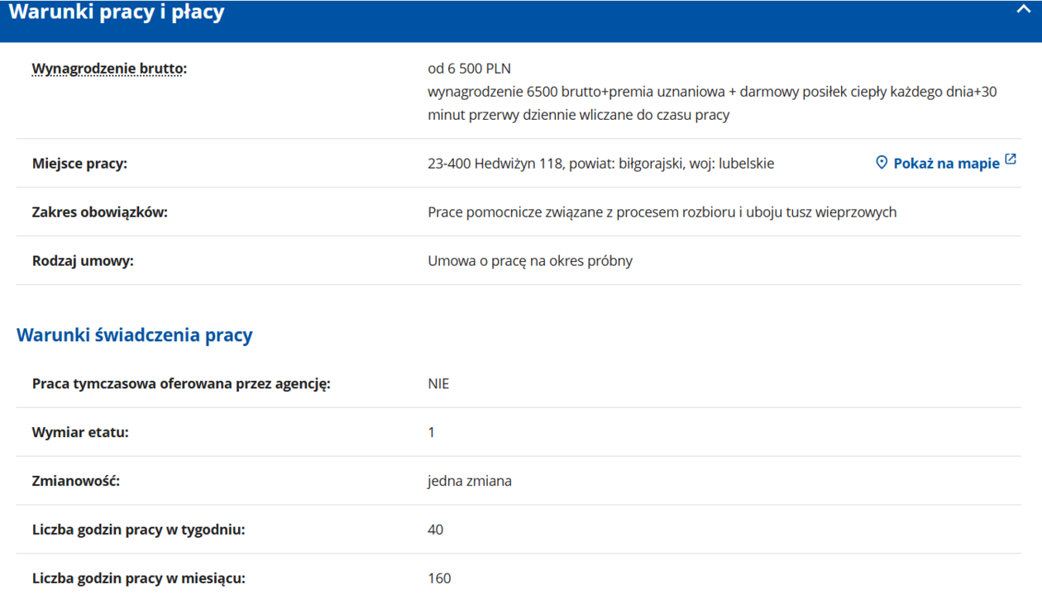This screenshot has width=1042, height=594.
Task: Click the Warunki świadczenia pracy heading
Action: (x=135, y=335)
